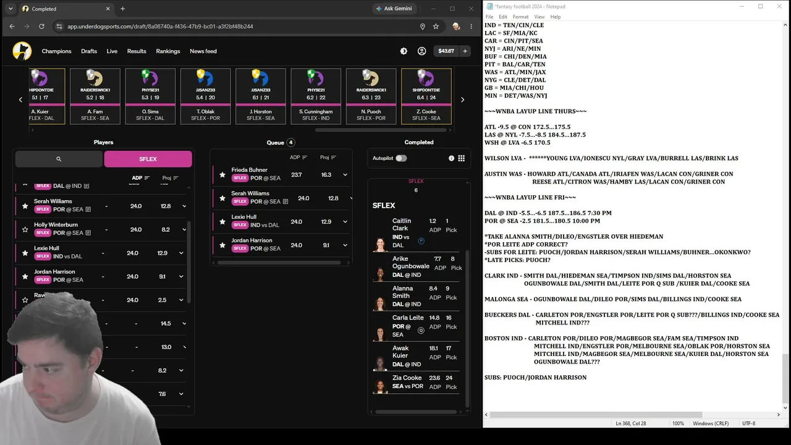Expand Serah Williams row in the Players list
Viewport: 791px width, 445px height.
point(184,206)
